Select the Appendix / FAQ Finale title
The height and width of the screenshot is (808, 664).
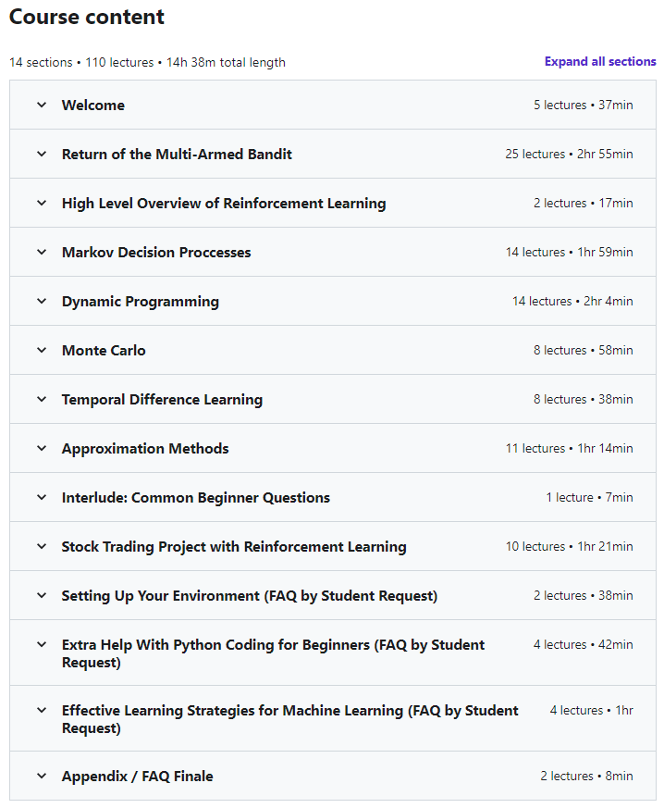[x=137, y=777]
